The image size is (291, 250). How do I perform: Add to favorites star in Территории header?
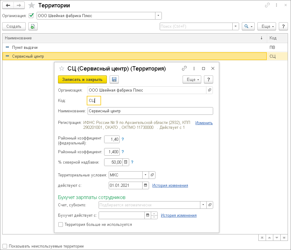coord(31,5)
